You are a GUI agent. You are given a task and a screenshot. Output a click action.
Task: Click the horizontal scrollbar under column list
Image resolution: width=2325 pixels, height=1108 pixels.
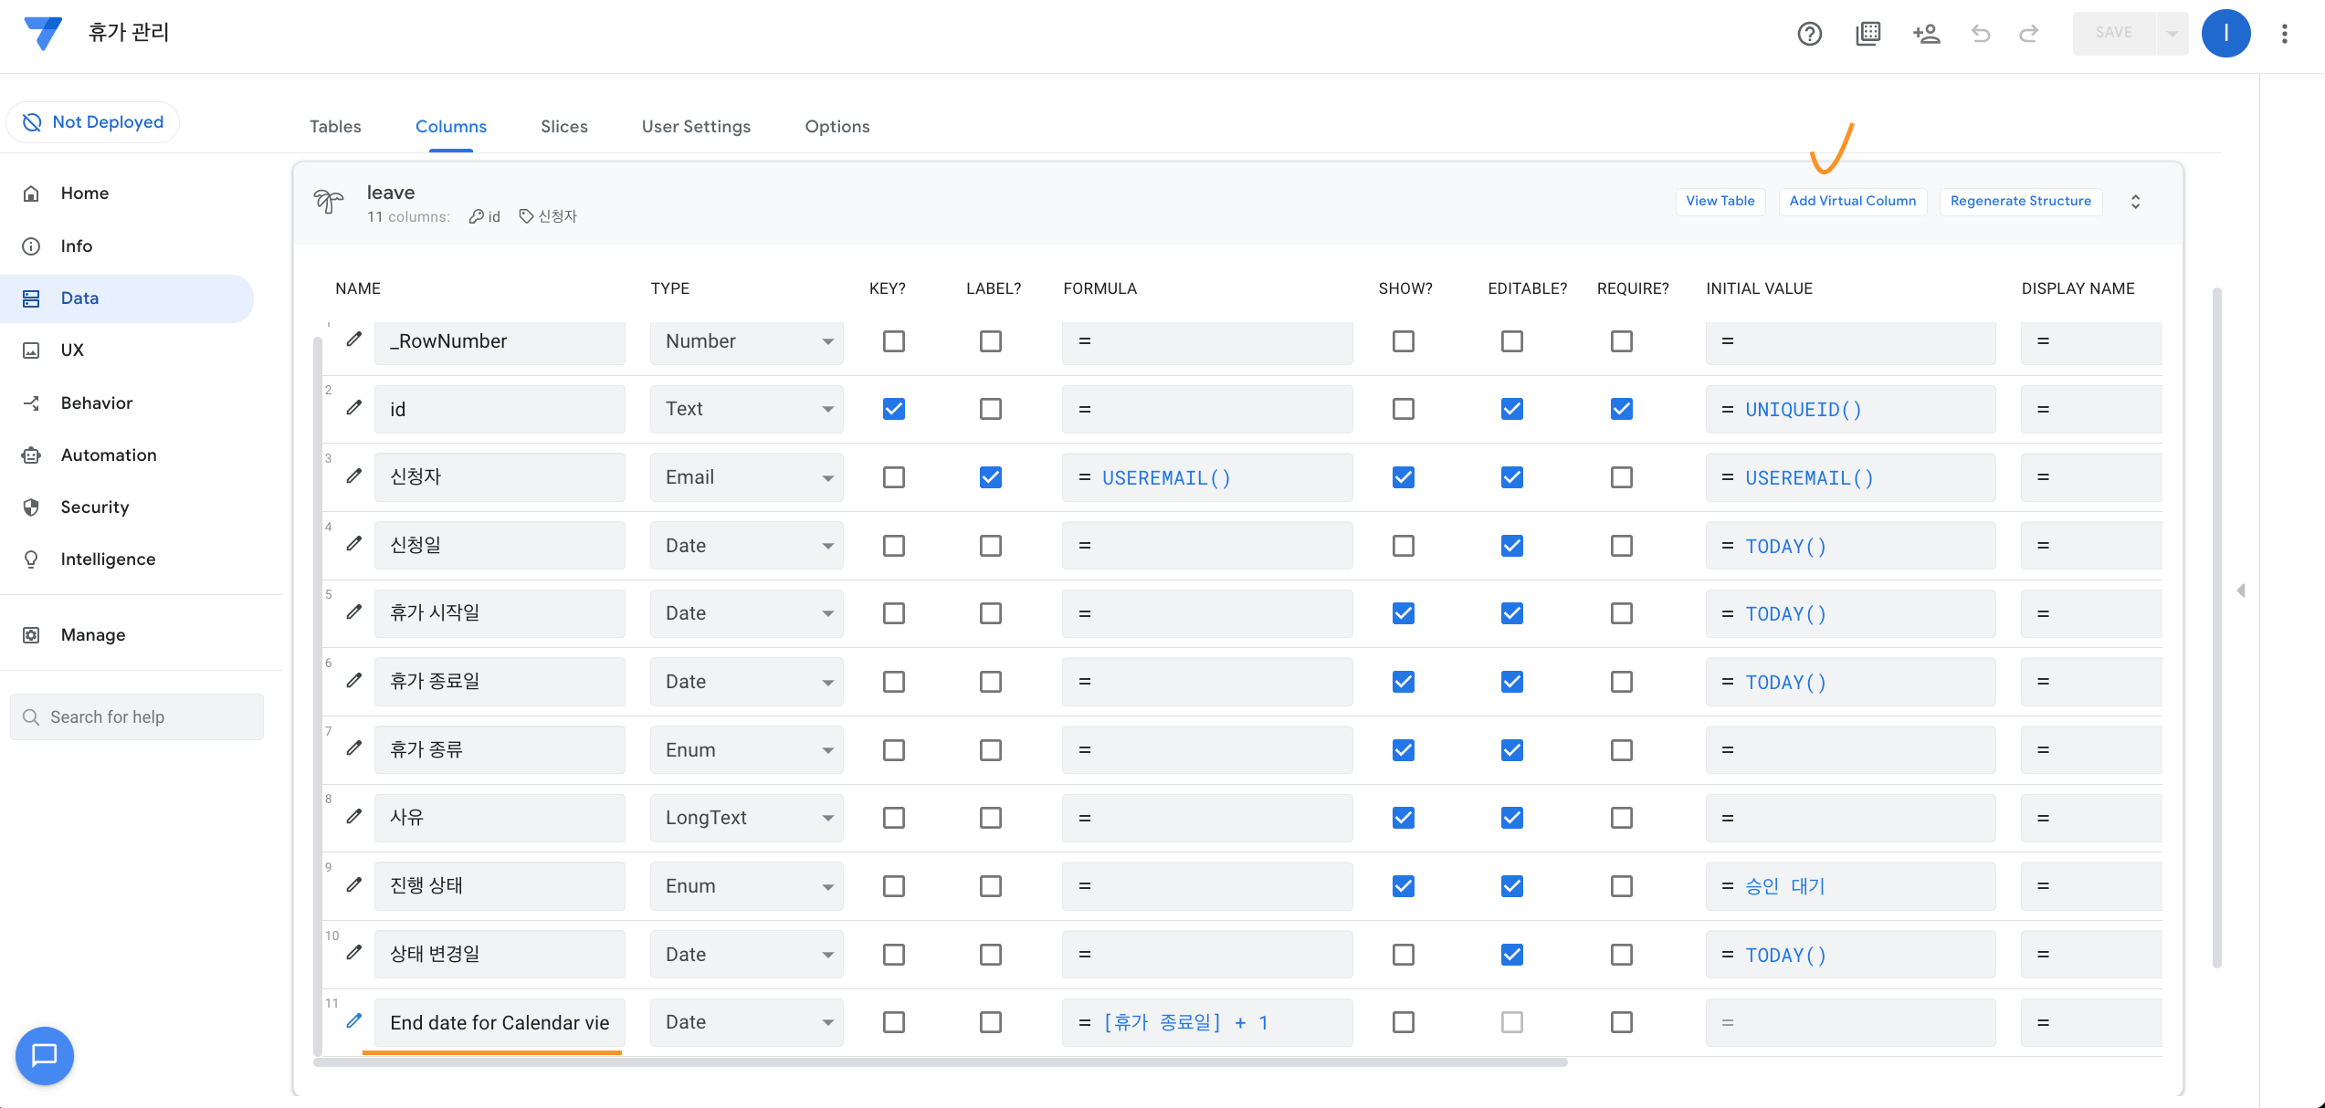941,1062
